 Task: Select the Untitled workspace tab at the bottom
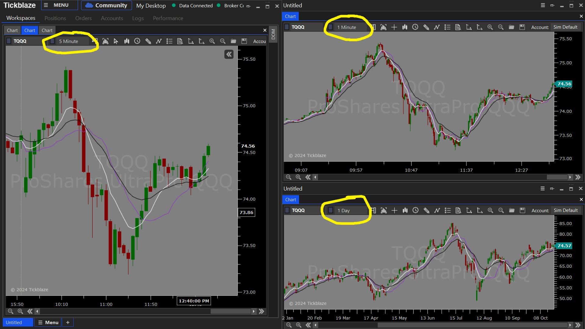pos(18,322)
